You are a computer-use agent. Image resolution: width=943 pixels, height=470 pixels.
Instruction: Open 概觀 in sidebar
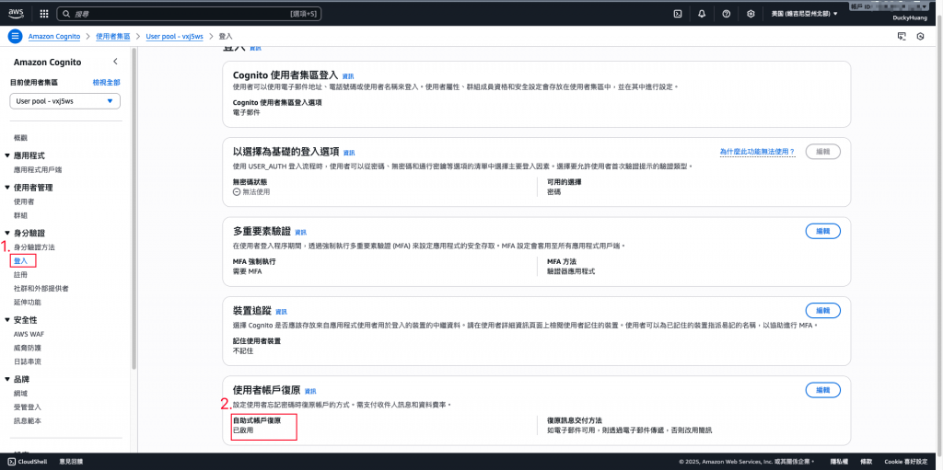tap(20, 138)
